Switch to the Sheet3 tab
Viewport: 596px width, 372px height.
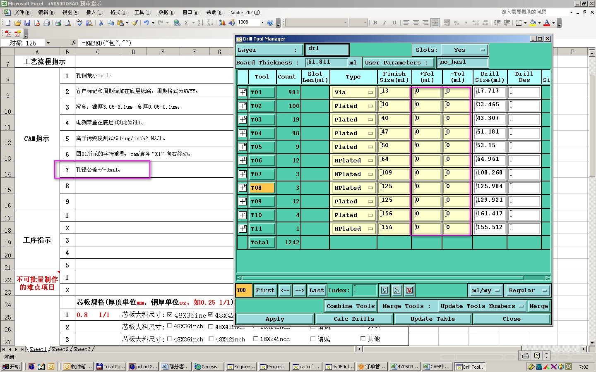(x=82, y=349)
